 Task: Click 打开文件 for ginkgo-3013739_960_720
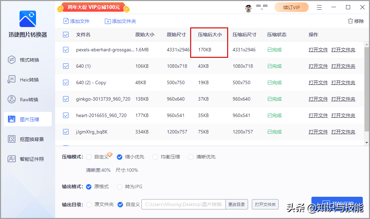(318, 99)
